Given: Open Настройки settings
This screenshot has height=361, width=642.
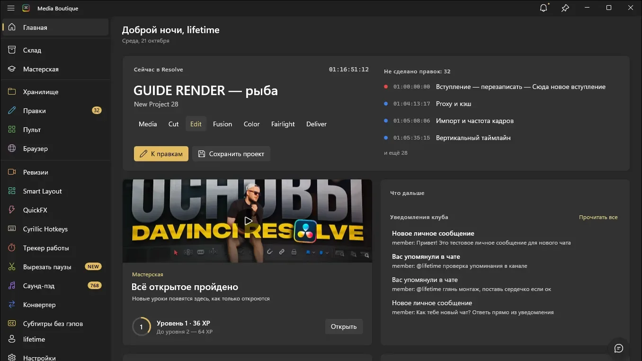Looking at the screenshot, I should [55, 357].
